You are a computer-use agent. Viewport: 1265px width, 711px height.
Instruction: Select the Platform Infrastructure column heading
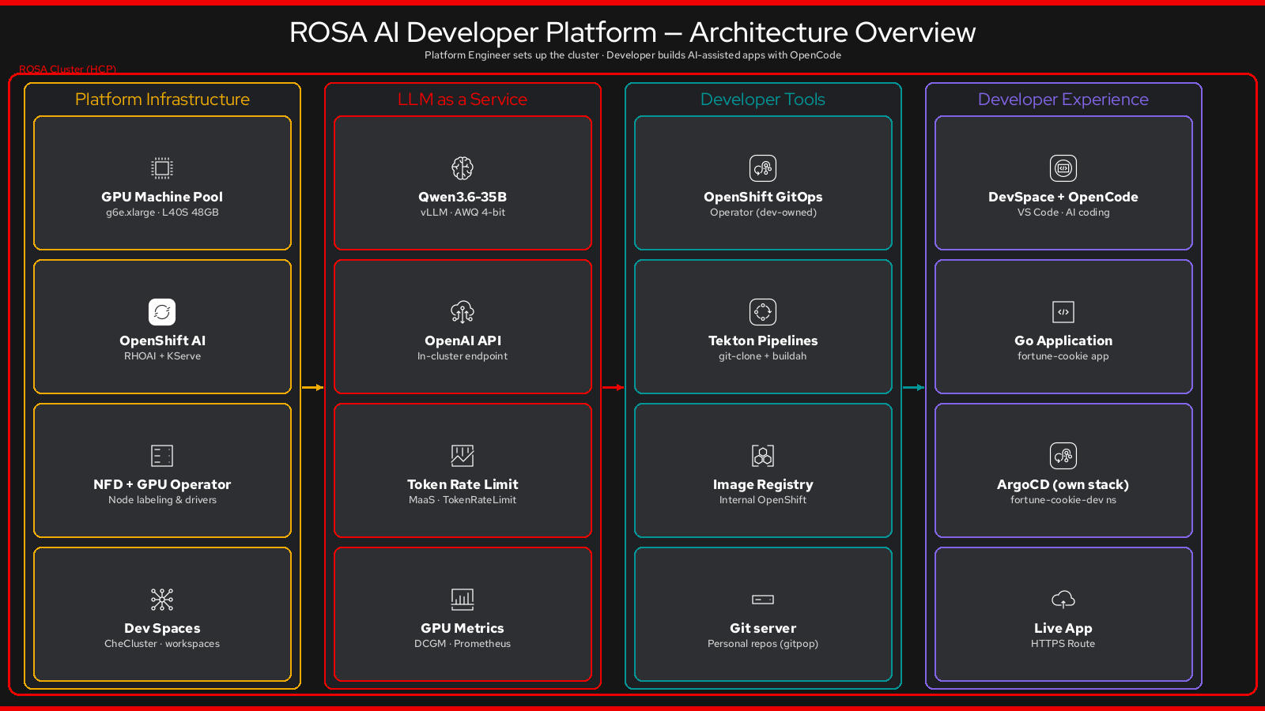162,100
